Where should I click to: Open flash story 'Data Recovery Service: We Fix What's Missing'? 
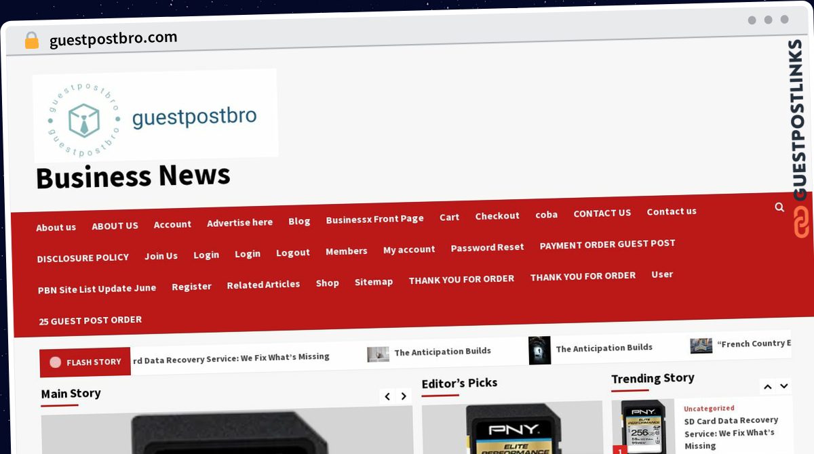click(231, 358)
